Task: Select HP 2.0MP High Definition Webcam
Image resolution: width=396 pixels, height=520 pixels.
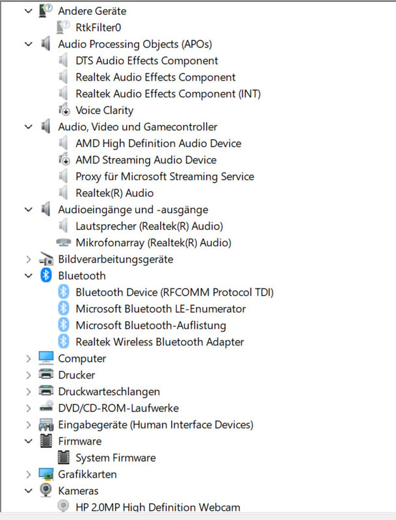Action: 158,507
